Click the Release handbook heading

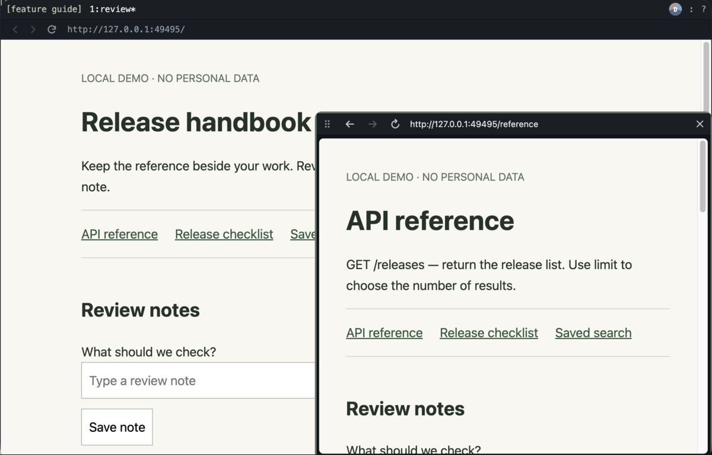[x=196, y=122]
